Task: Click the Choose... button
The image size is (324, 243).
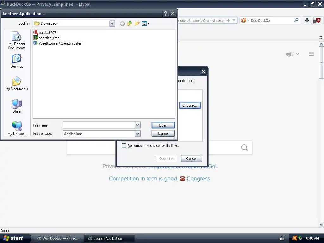Action: pyautogui.click(x=190, y=105)
